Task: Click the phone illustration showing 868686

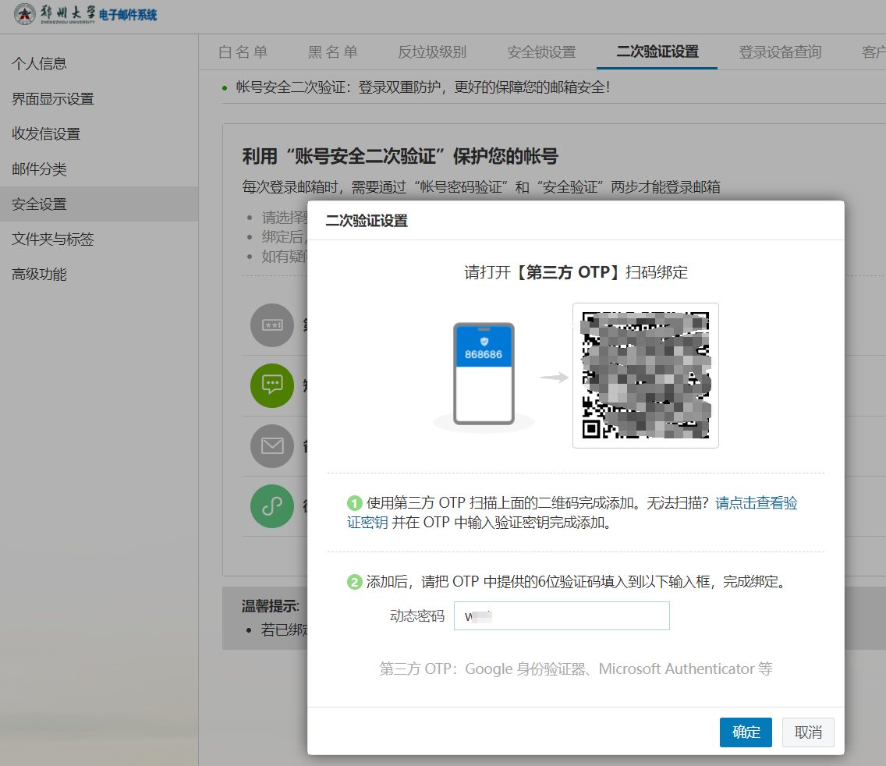Action: [x=484, y=374]
